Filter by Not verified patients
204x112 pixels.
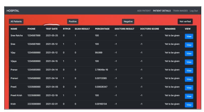[x=185, y=22]
